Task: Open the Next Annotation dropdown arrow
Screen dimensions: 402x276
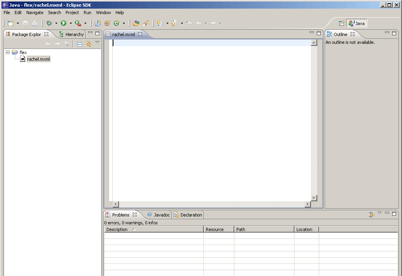Action: coord(167,23)
